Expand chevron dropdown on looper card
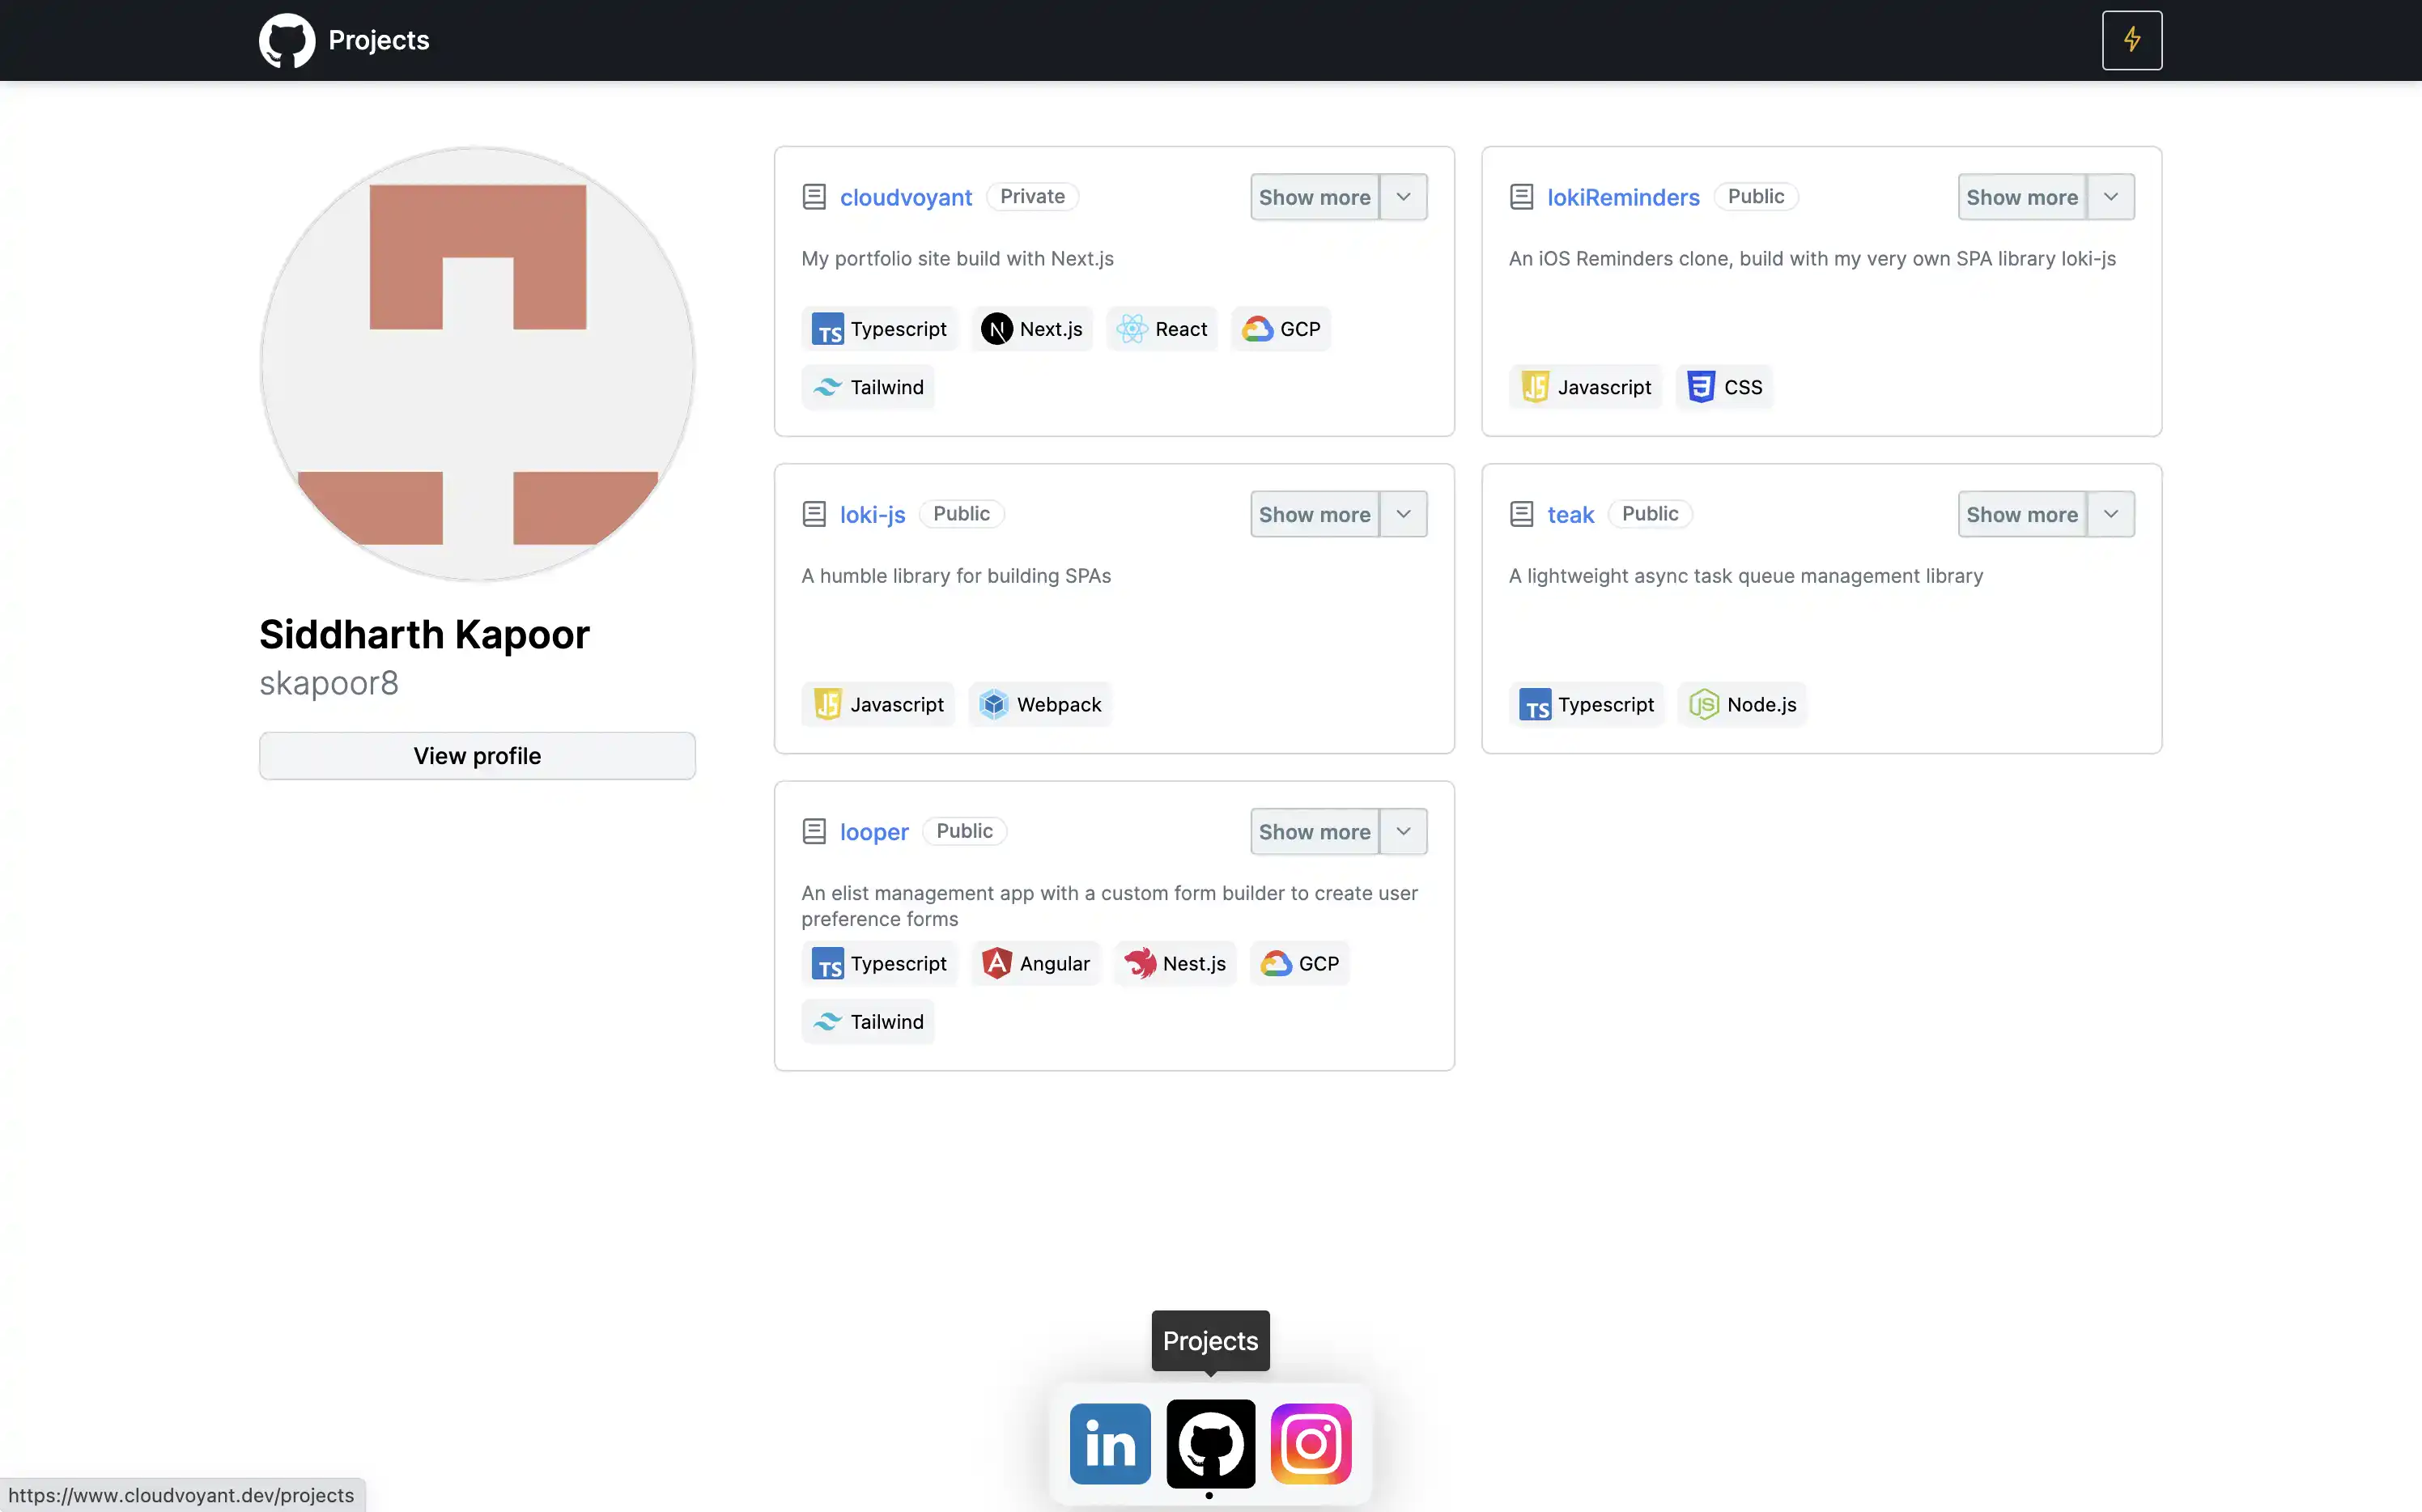Image resolution: width=2422 pixels, height=1512 pixels. pos(1403,831)
